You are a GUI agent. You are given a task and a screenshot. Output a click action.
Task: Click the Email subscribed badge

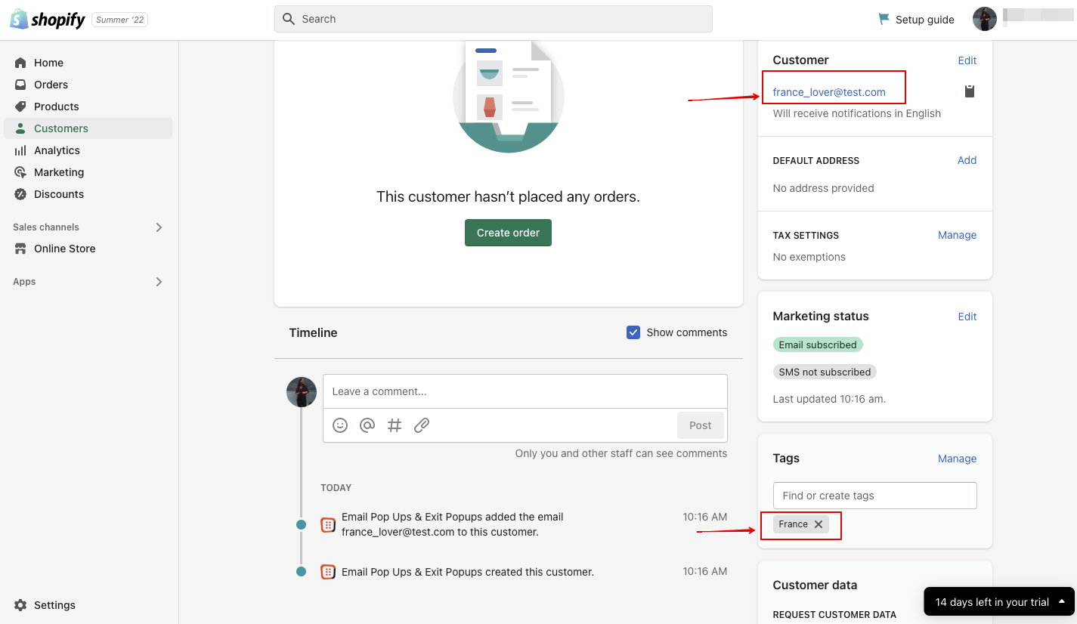pyautogui.click(x=818, y=344)
